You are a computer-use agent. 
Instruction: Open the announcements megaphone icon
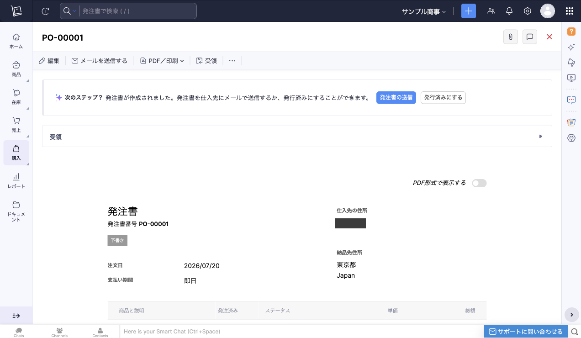pos(571,62)
